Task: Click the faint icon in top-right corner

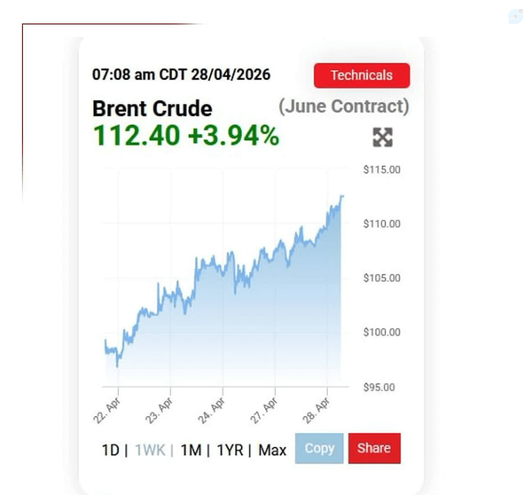Action: point(516,16)
